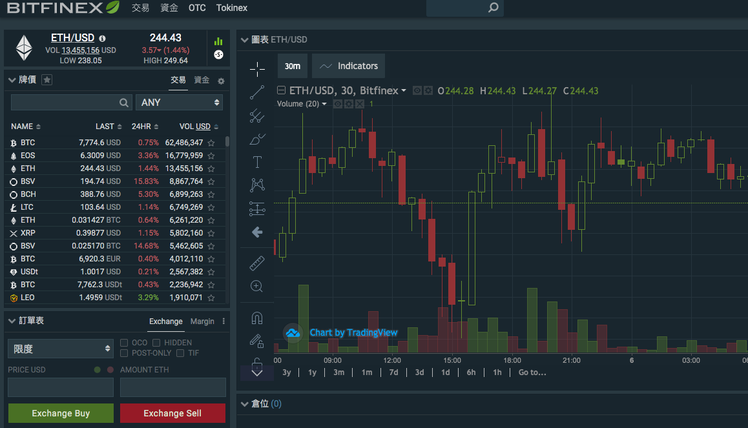Click the info icon beside ETH/USD
Screen dimensions: 748x428
[102, 38]
